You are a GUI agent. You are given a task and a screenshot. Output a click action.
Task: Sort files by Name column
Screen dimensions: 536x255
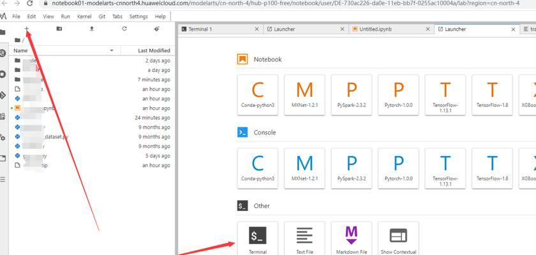[20, 50]
